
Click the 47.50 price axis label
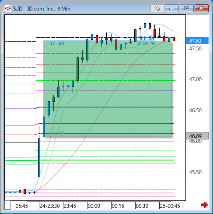coord(195,49)
